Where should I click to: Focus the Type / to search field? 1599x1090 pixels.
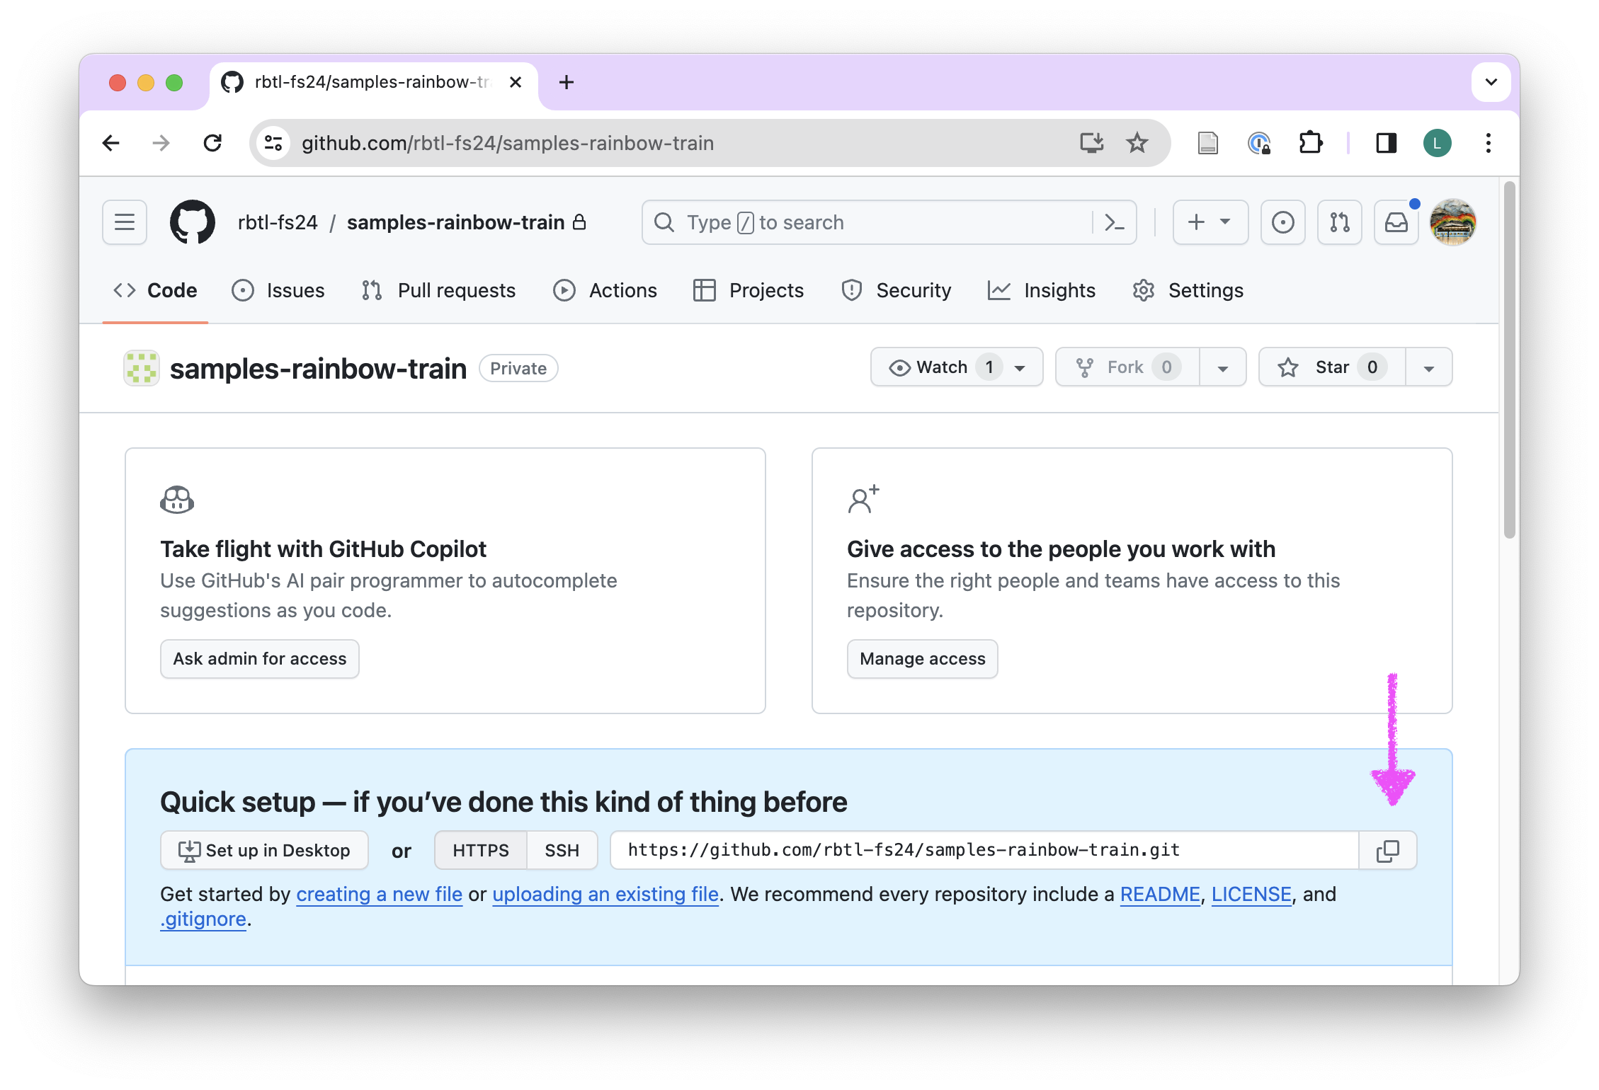coord(867,222)
